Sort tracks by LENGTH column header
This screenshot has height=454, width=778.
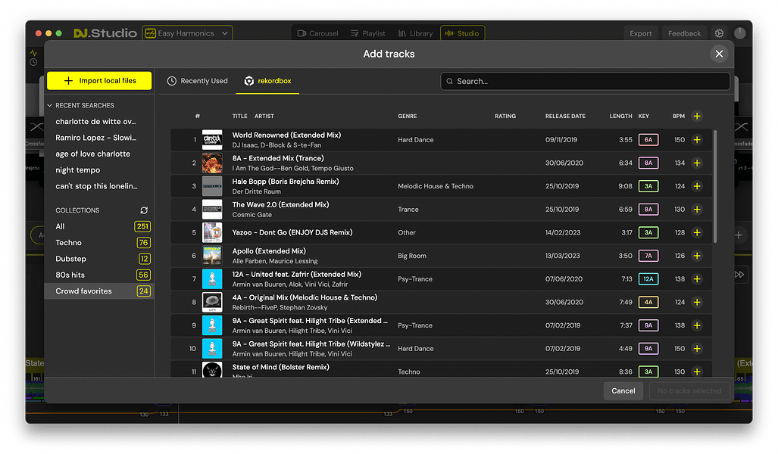click(620, 116)
